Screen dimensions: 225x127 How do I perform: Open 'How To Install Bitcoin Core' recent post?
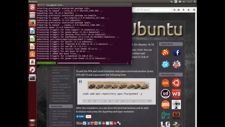pyautogui.click(x=62, y=115)
